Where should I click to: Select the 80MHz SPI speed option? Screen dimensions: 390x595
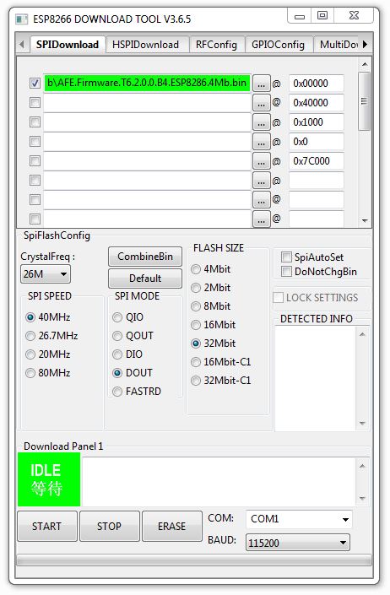coord(30,373)
